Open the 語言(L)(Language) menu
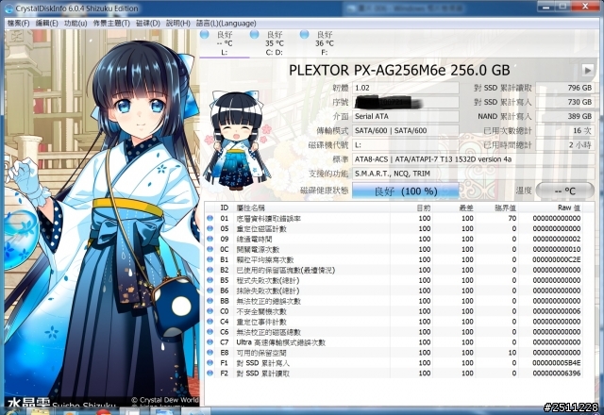Screen dimensions: 604x415 [226, 23]
